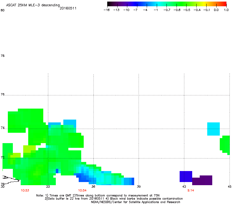Viewport: 232px width, 204px height.
Task: Click the -10 color scale label
Action: [x=126, y=10]
